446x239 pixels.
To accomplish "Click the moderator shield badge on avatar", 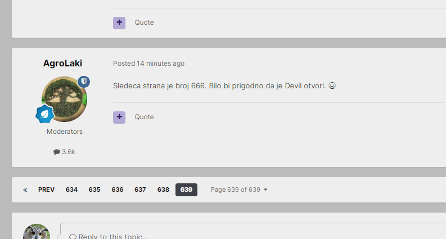I will coord(84,82).
